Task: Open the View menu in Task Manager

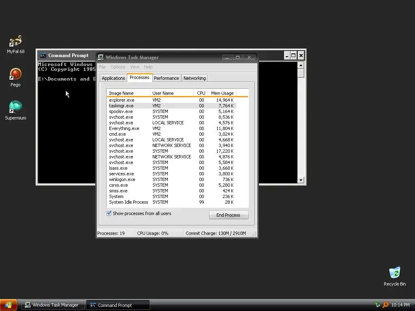Action: [x=135, y=67]
